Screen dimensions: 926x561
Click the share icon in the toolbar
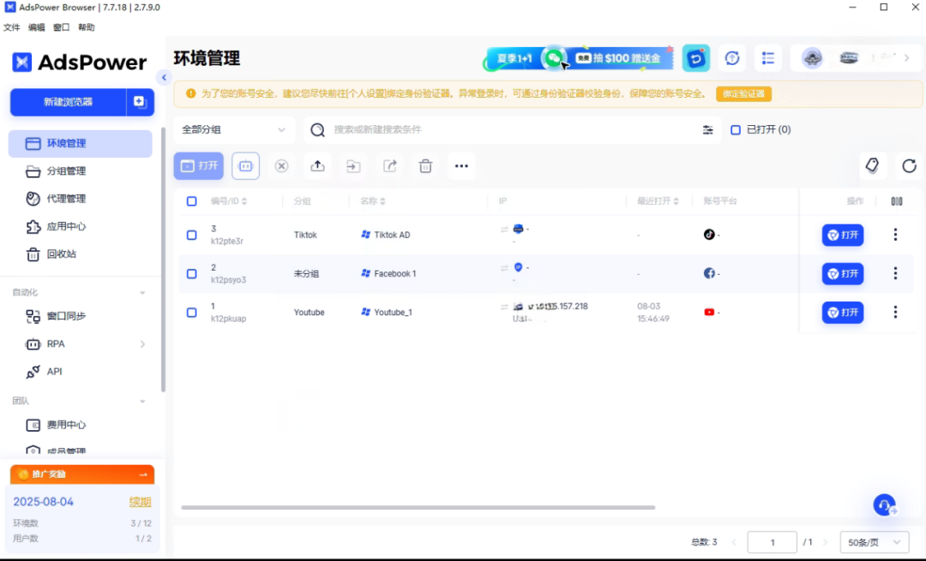[x=389, y=165]
